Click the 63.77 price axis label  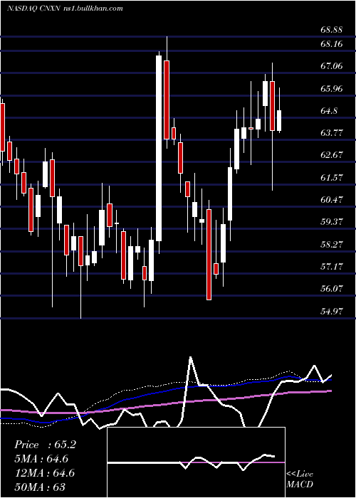pyautogui.click(x=332, y=132)
